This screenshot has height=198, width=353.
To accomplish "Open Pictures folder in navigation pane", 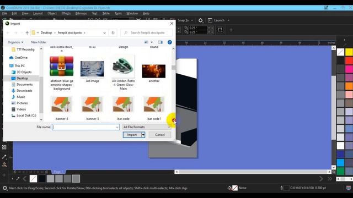I will [x=20, y=103].
